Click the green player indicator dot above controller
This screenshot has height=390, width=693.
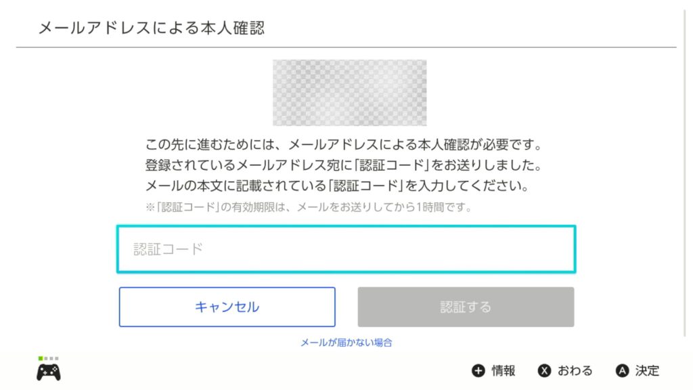pyautogui.click(x=41, y=358)
